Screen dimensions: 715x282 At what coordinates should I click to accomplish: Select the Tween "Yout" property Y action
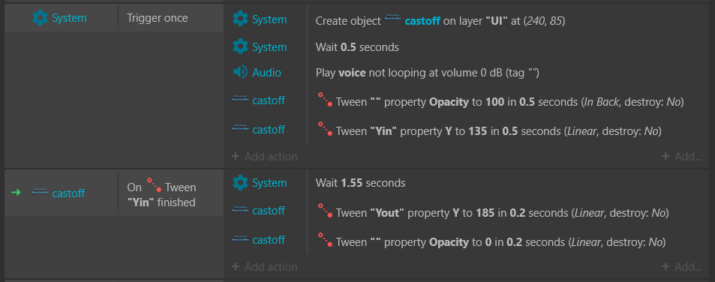(x=491, y=213)
